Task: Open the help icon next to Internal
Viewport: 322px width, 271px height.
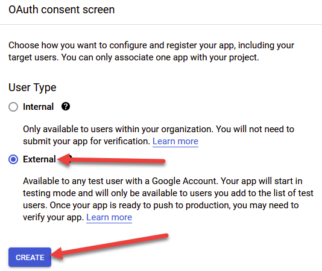Action: pyautogui.click(x=66, y=106)
